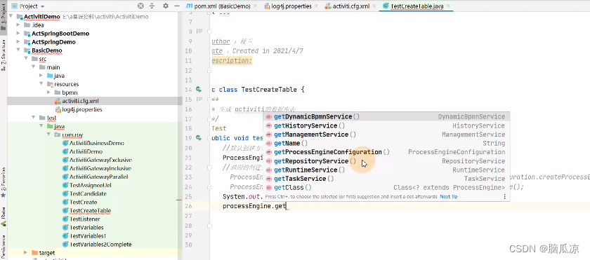Switch to log4j.properties tab
The image size is (590, 260).
click(x=291, y=6)
